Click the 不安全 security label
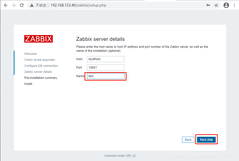This screenshot has height=161, width=239. 41,5
